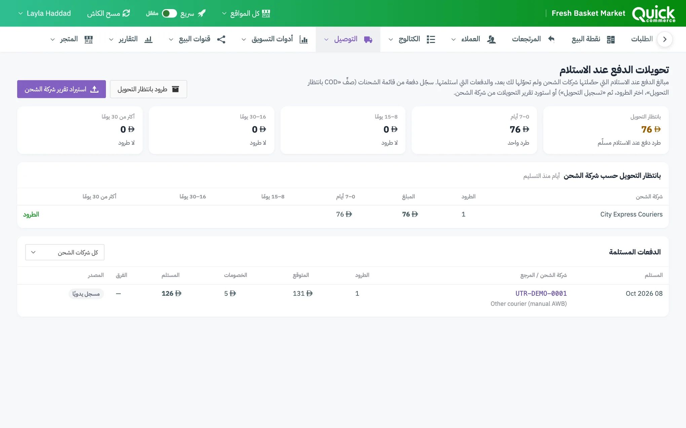Click the catalog list icon

point(431,39)
